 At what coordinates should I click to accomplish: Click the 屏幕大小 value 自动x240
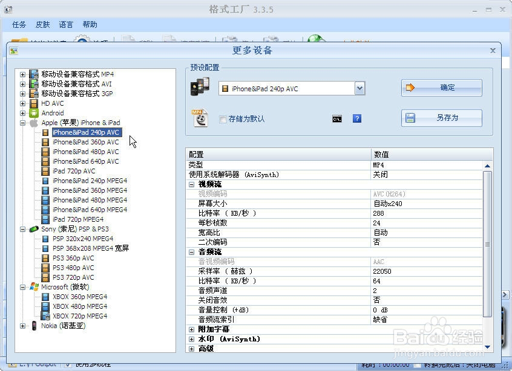click(387, 204)
